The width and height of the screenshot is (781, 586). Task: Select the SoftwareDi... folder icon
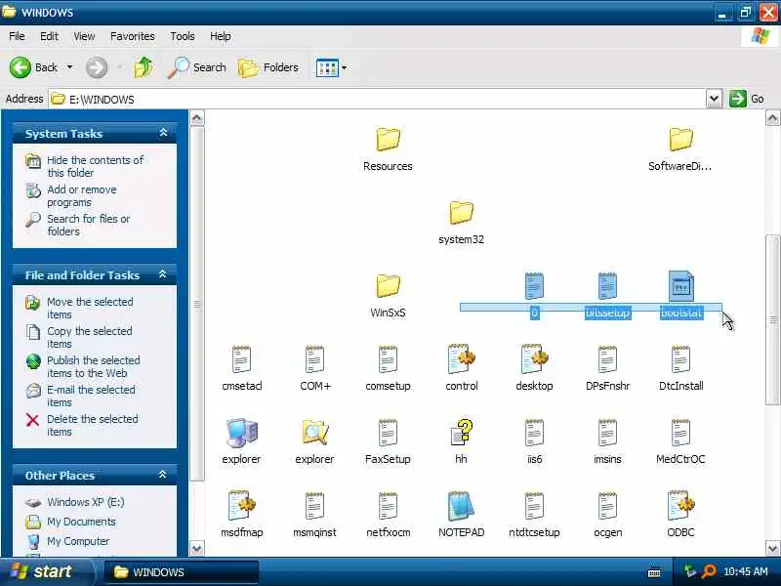(680, 139)
